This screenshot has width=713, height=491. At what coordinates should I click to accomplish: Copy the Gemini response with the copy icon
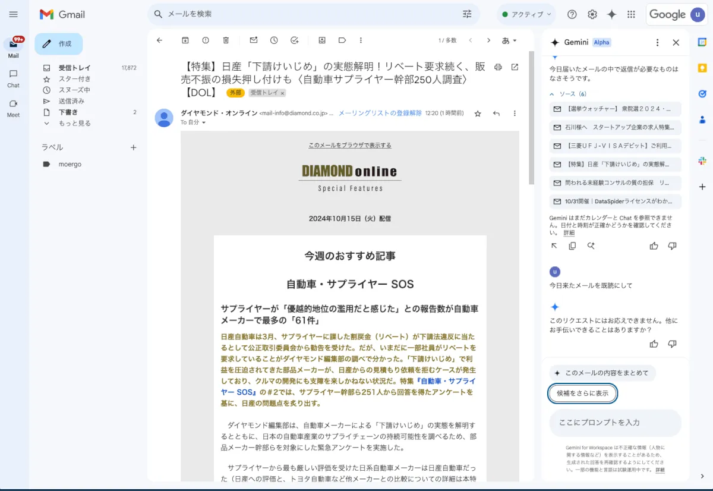coord(572,245)
